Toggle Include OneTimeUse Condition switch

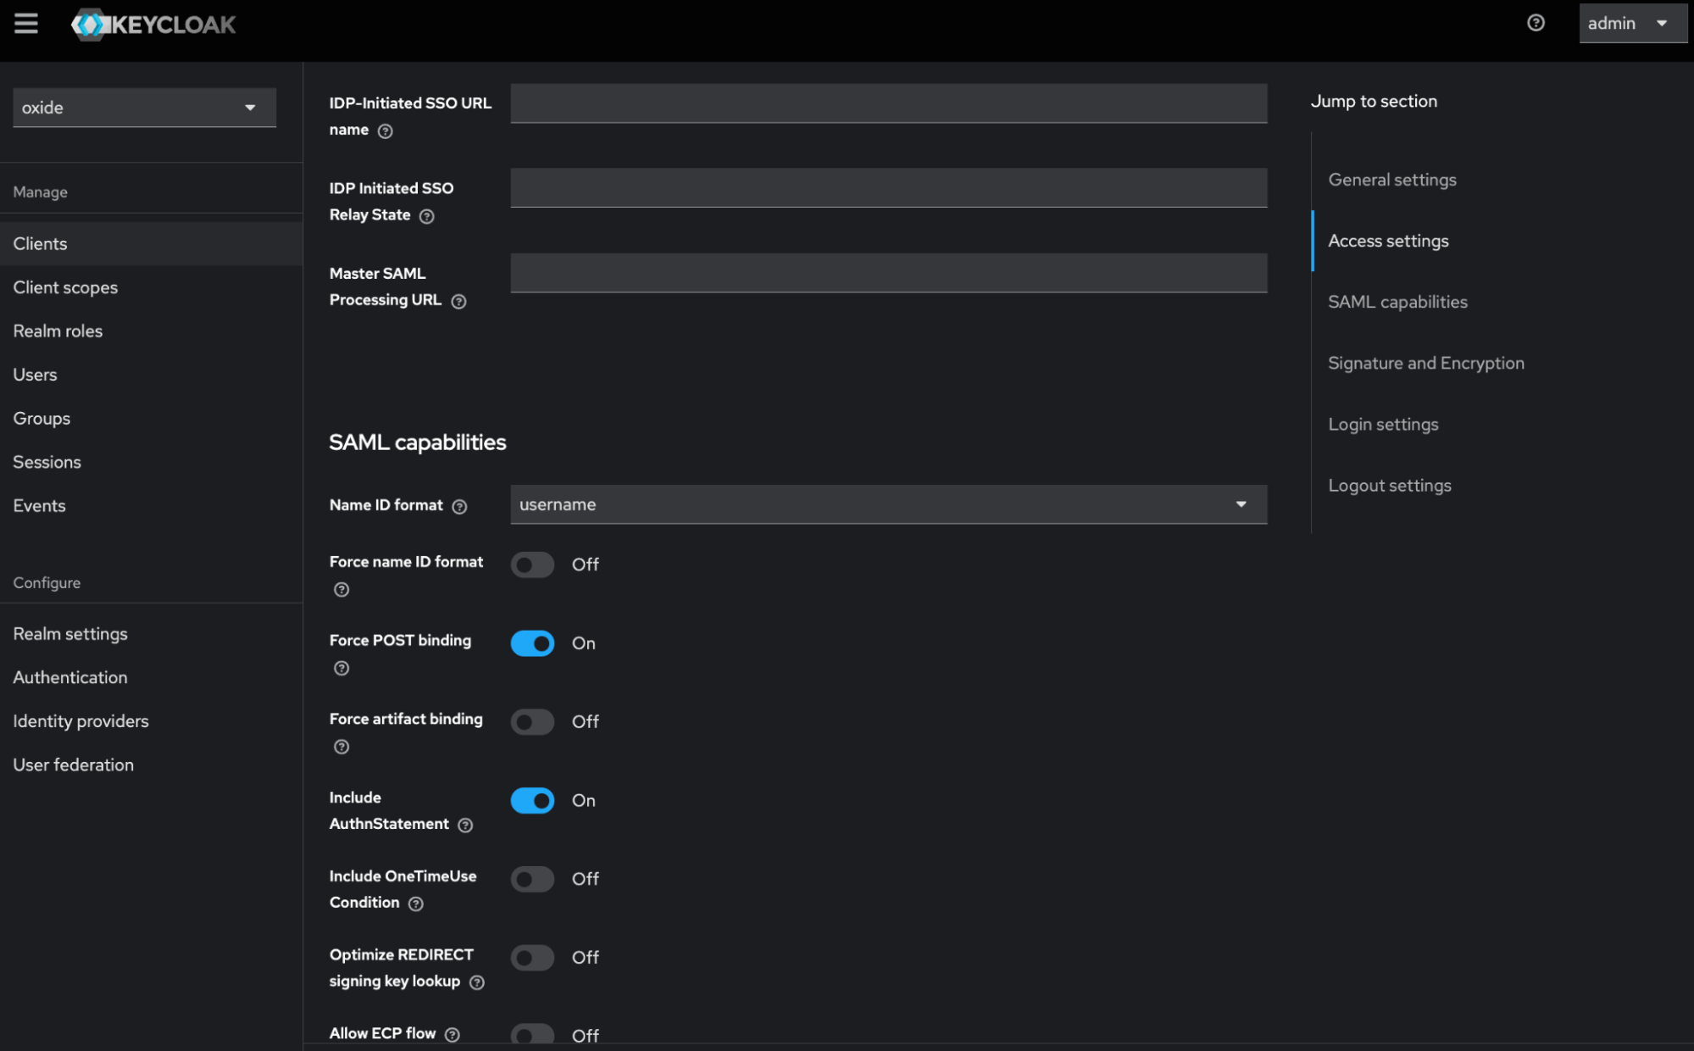[530, 878]
